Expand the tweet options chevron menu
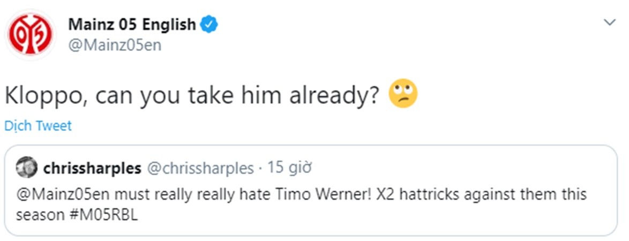This screenshot has width=629, height=241. [x=610, y=22]
